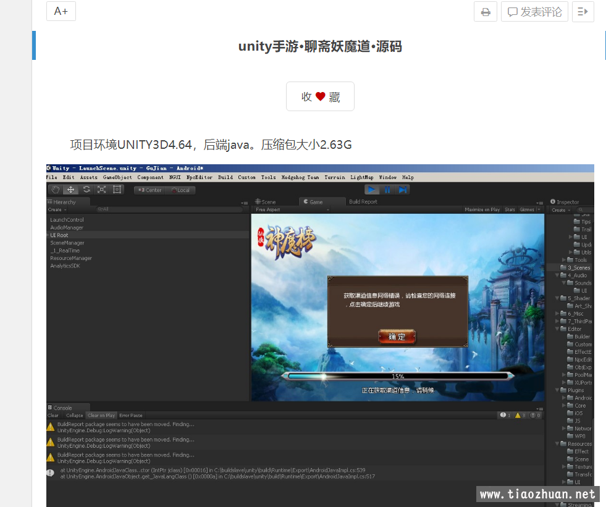The image size is (606, 507).
Task: Click the print page icon
Action: tap(486, 12)
